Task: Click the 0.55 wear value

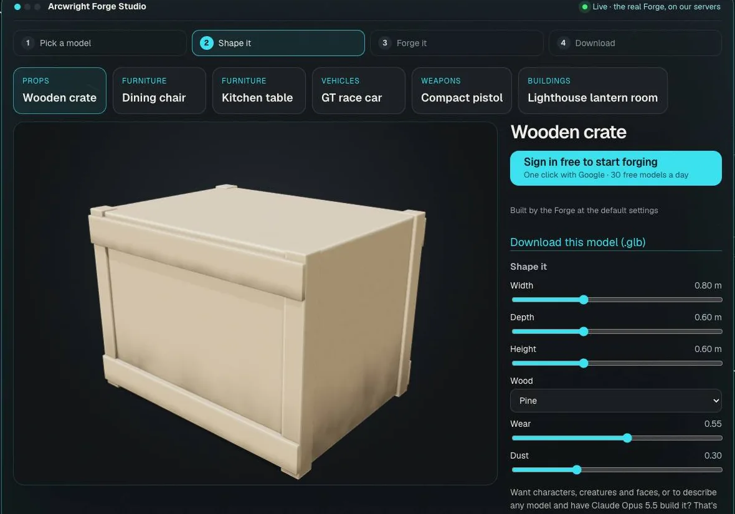Action: [713, 424]
